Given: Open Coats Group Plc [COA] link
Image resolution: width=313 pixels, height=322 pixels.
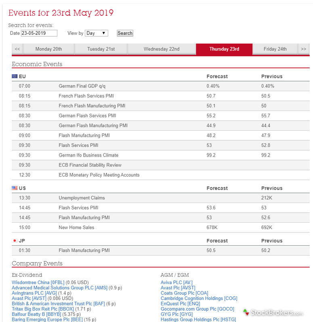Looking at the screenshot, I should (184, 293).
